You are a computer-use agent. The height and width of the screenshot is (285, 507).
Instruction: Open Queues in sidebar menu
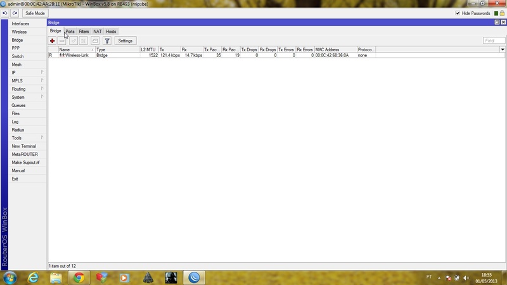click(27, 105)
